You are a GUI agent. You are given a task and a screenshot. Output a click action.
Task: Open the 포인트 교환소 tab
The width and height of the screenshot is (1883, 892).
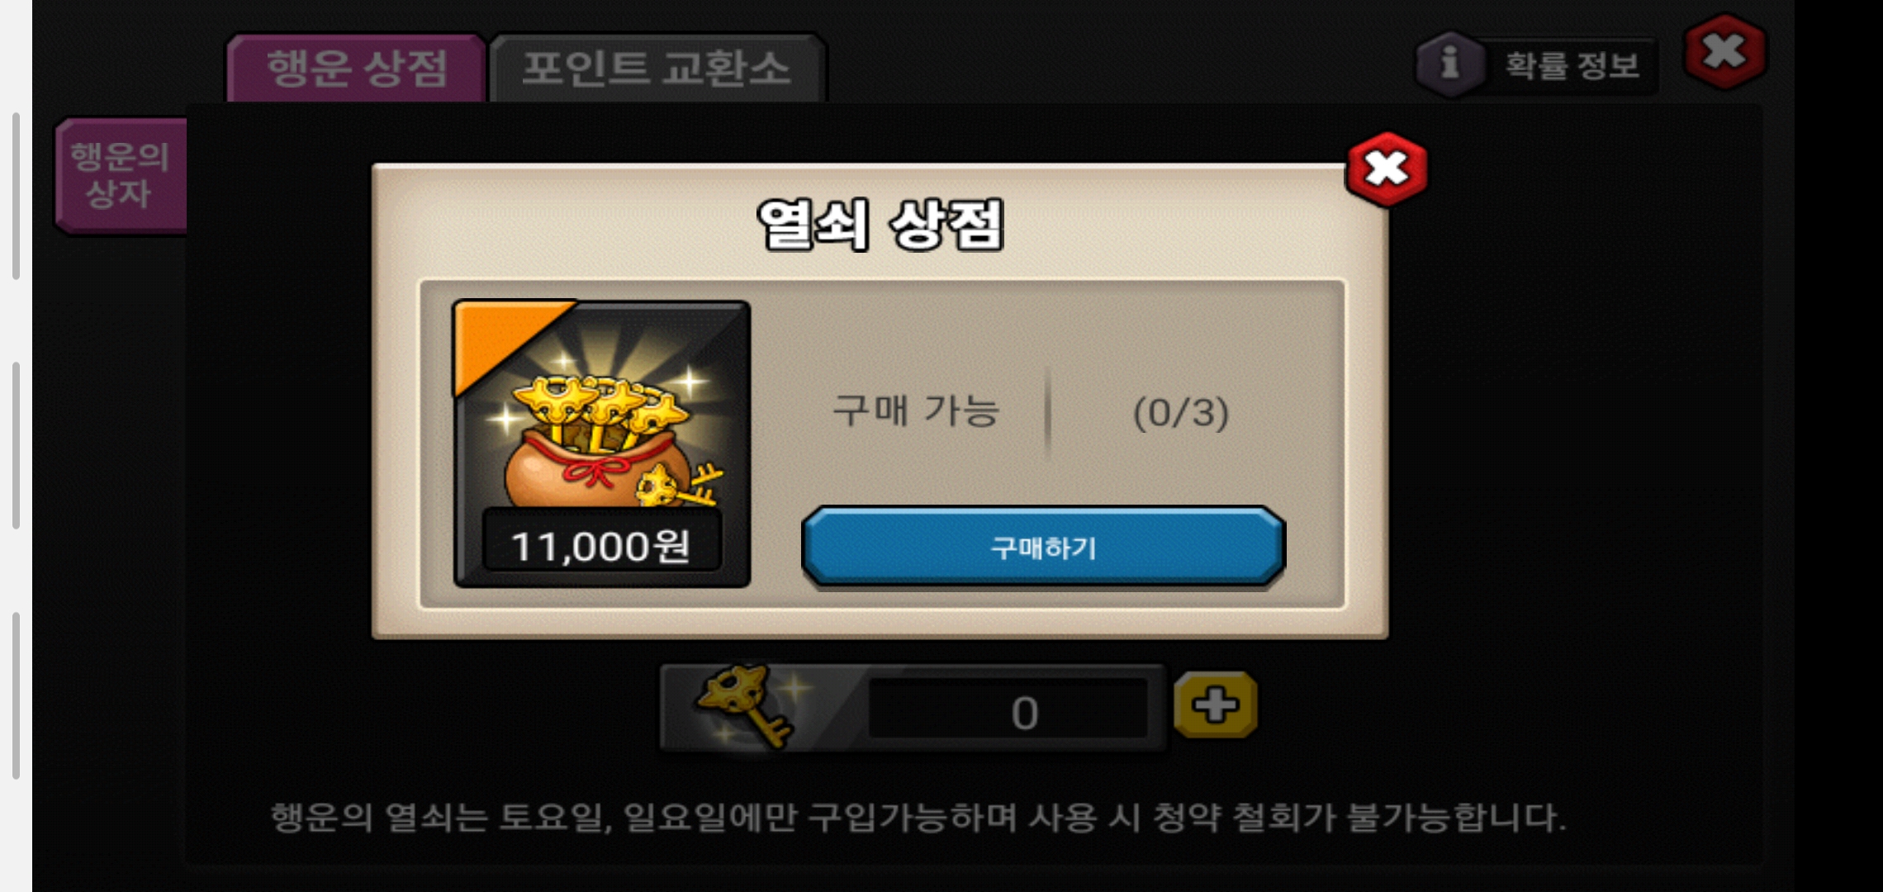click(657, 68)
